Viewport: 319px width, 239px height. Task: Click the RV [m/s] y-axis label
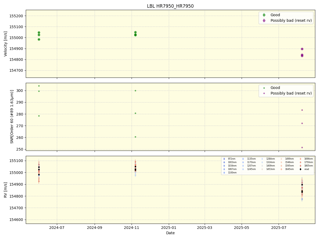6,190
